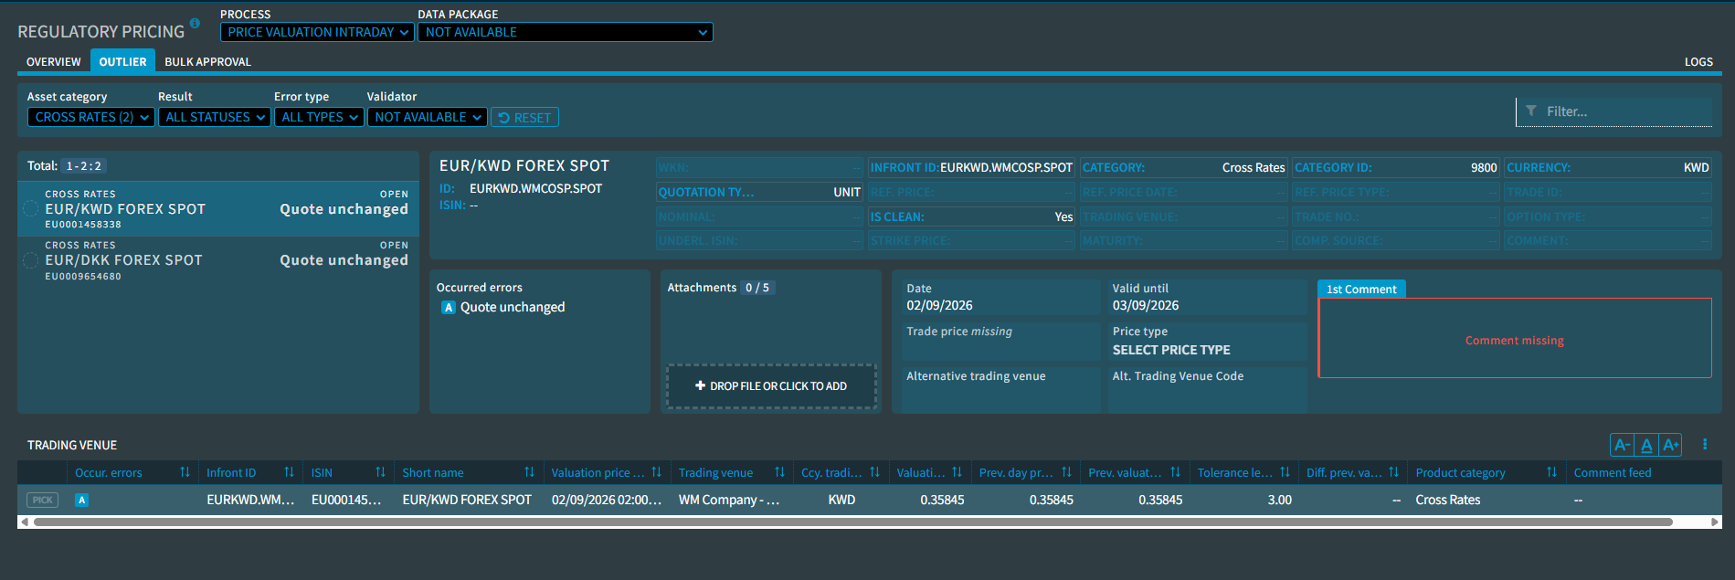Switch to the Outlier tab
Screen dimensions: 1735x580
pos(122,61)
